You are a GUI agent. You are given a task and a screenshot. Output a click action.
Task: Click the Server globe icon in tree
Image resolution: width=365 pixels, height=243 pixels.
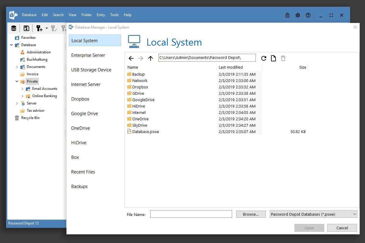(23, 103)
